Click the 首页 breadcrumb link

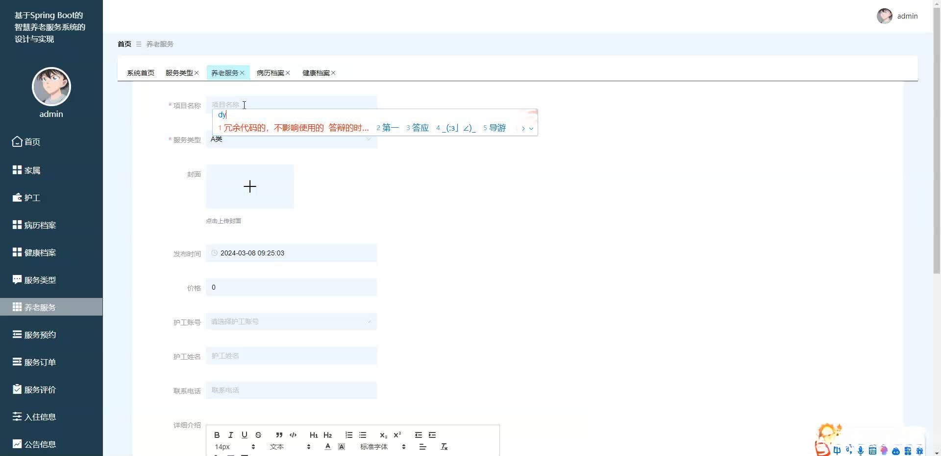click(124, 44)
